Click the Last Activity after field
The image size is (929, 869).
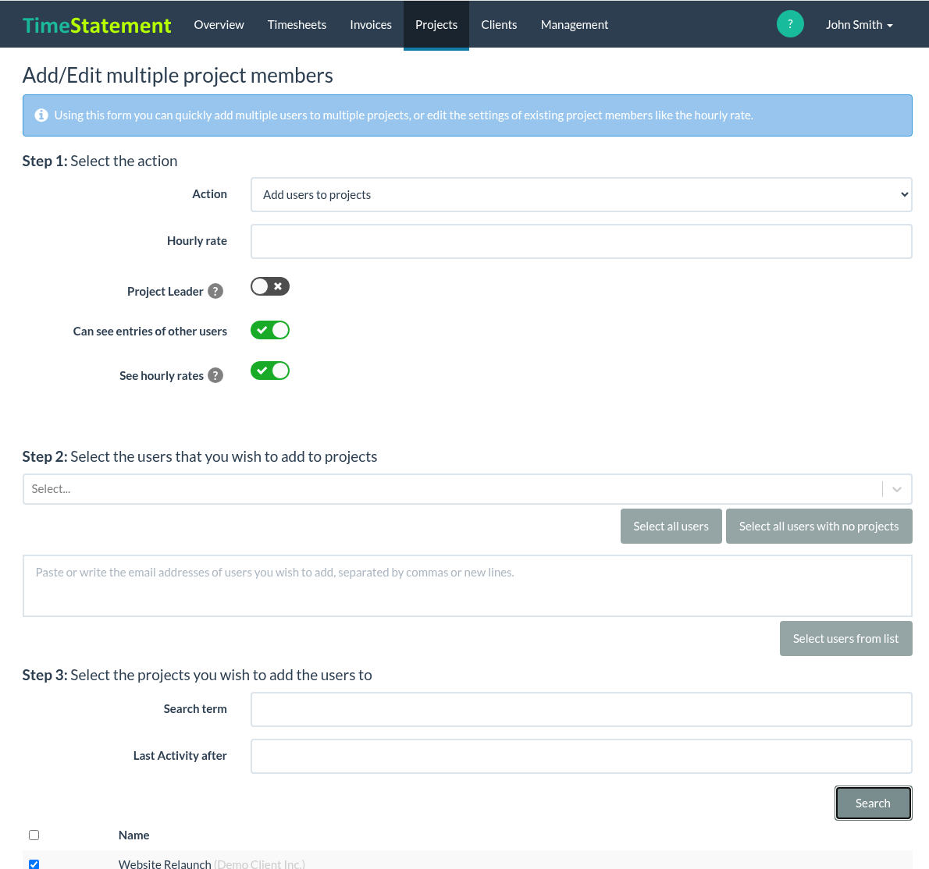pyautogui.click(x=582, y=756)
